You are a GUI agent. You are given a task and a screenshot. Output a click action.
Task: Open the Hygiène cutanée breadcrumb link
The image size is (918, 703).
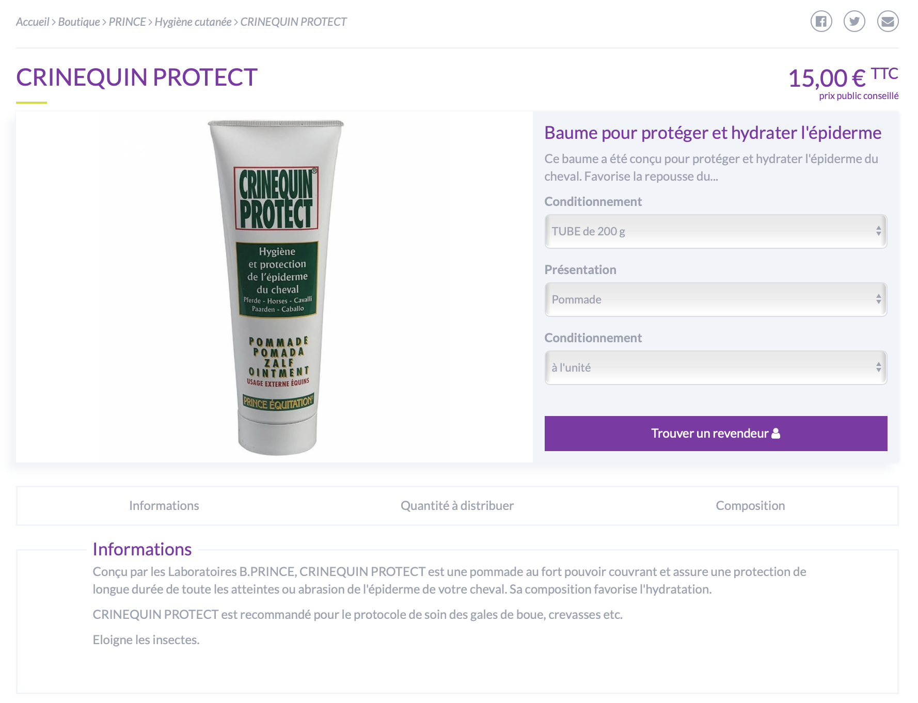[x=193, y=22]
